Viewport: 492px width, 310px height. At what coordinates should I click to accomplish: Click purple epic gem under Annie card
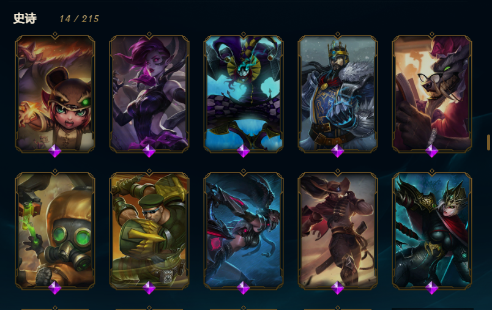tap(55, 151)
